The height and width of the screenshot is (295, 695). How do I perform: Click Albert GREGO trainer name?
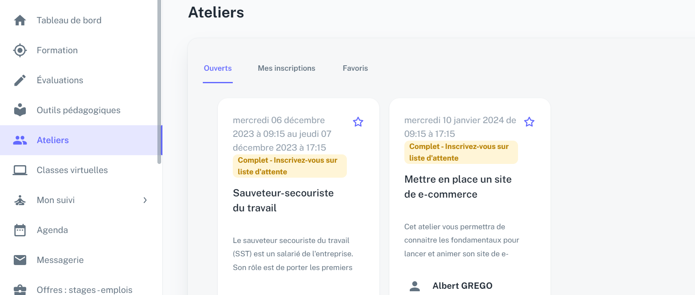tap(462, 286)
